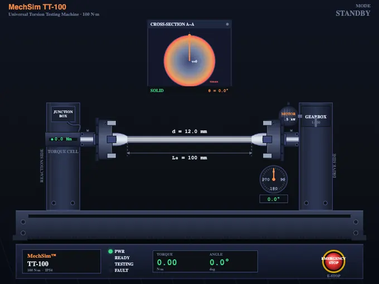Click the Le = 100 mm gauge length label

(189, 158)
